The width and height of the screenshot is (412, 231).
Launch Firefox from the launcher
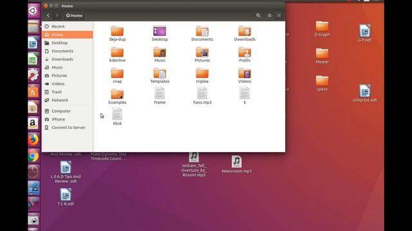pyautogui.click(x=33, y=140)
